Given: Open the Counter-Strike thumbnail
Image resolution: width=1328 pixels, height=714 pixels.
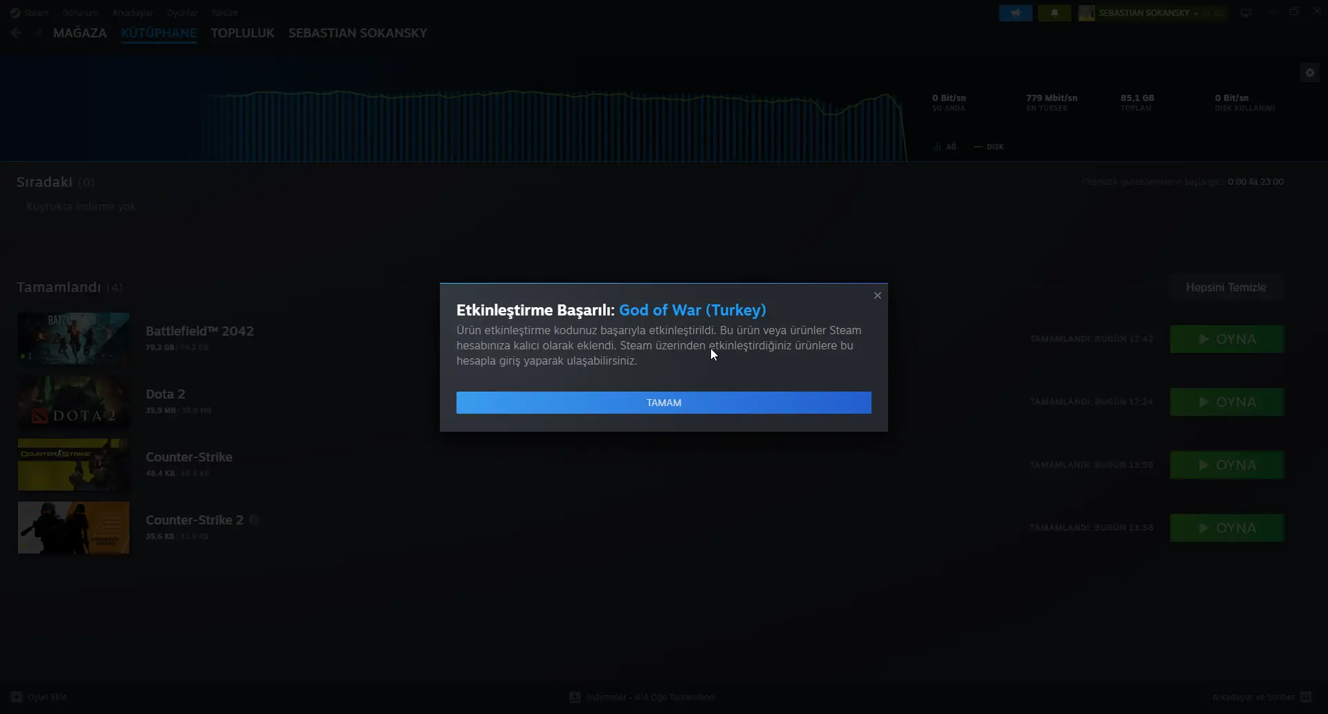Looking at the screenshot, I should [73, 464].
